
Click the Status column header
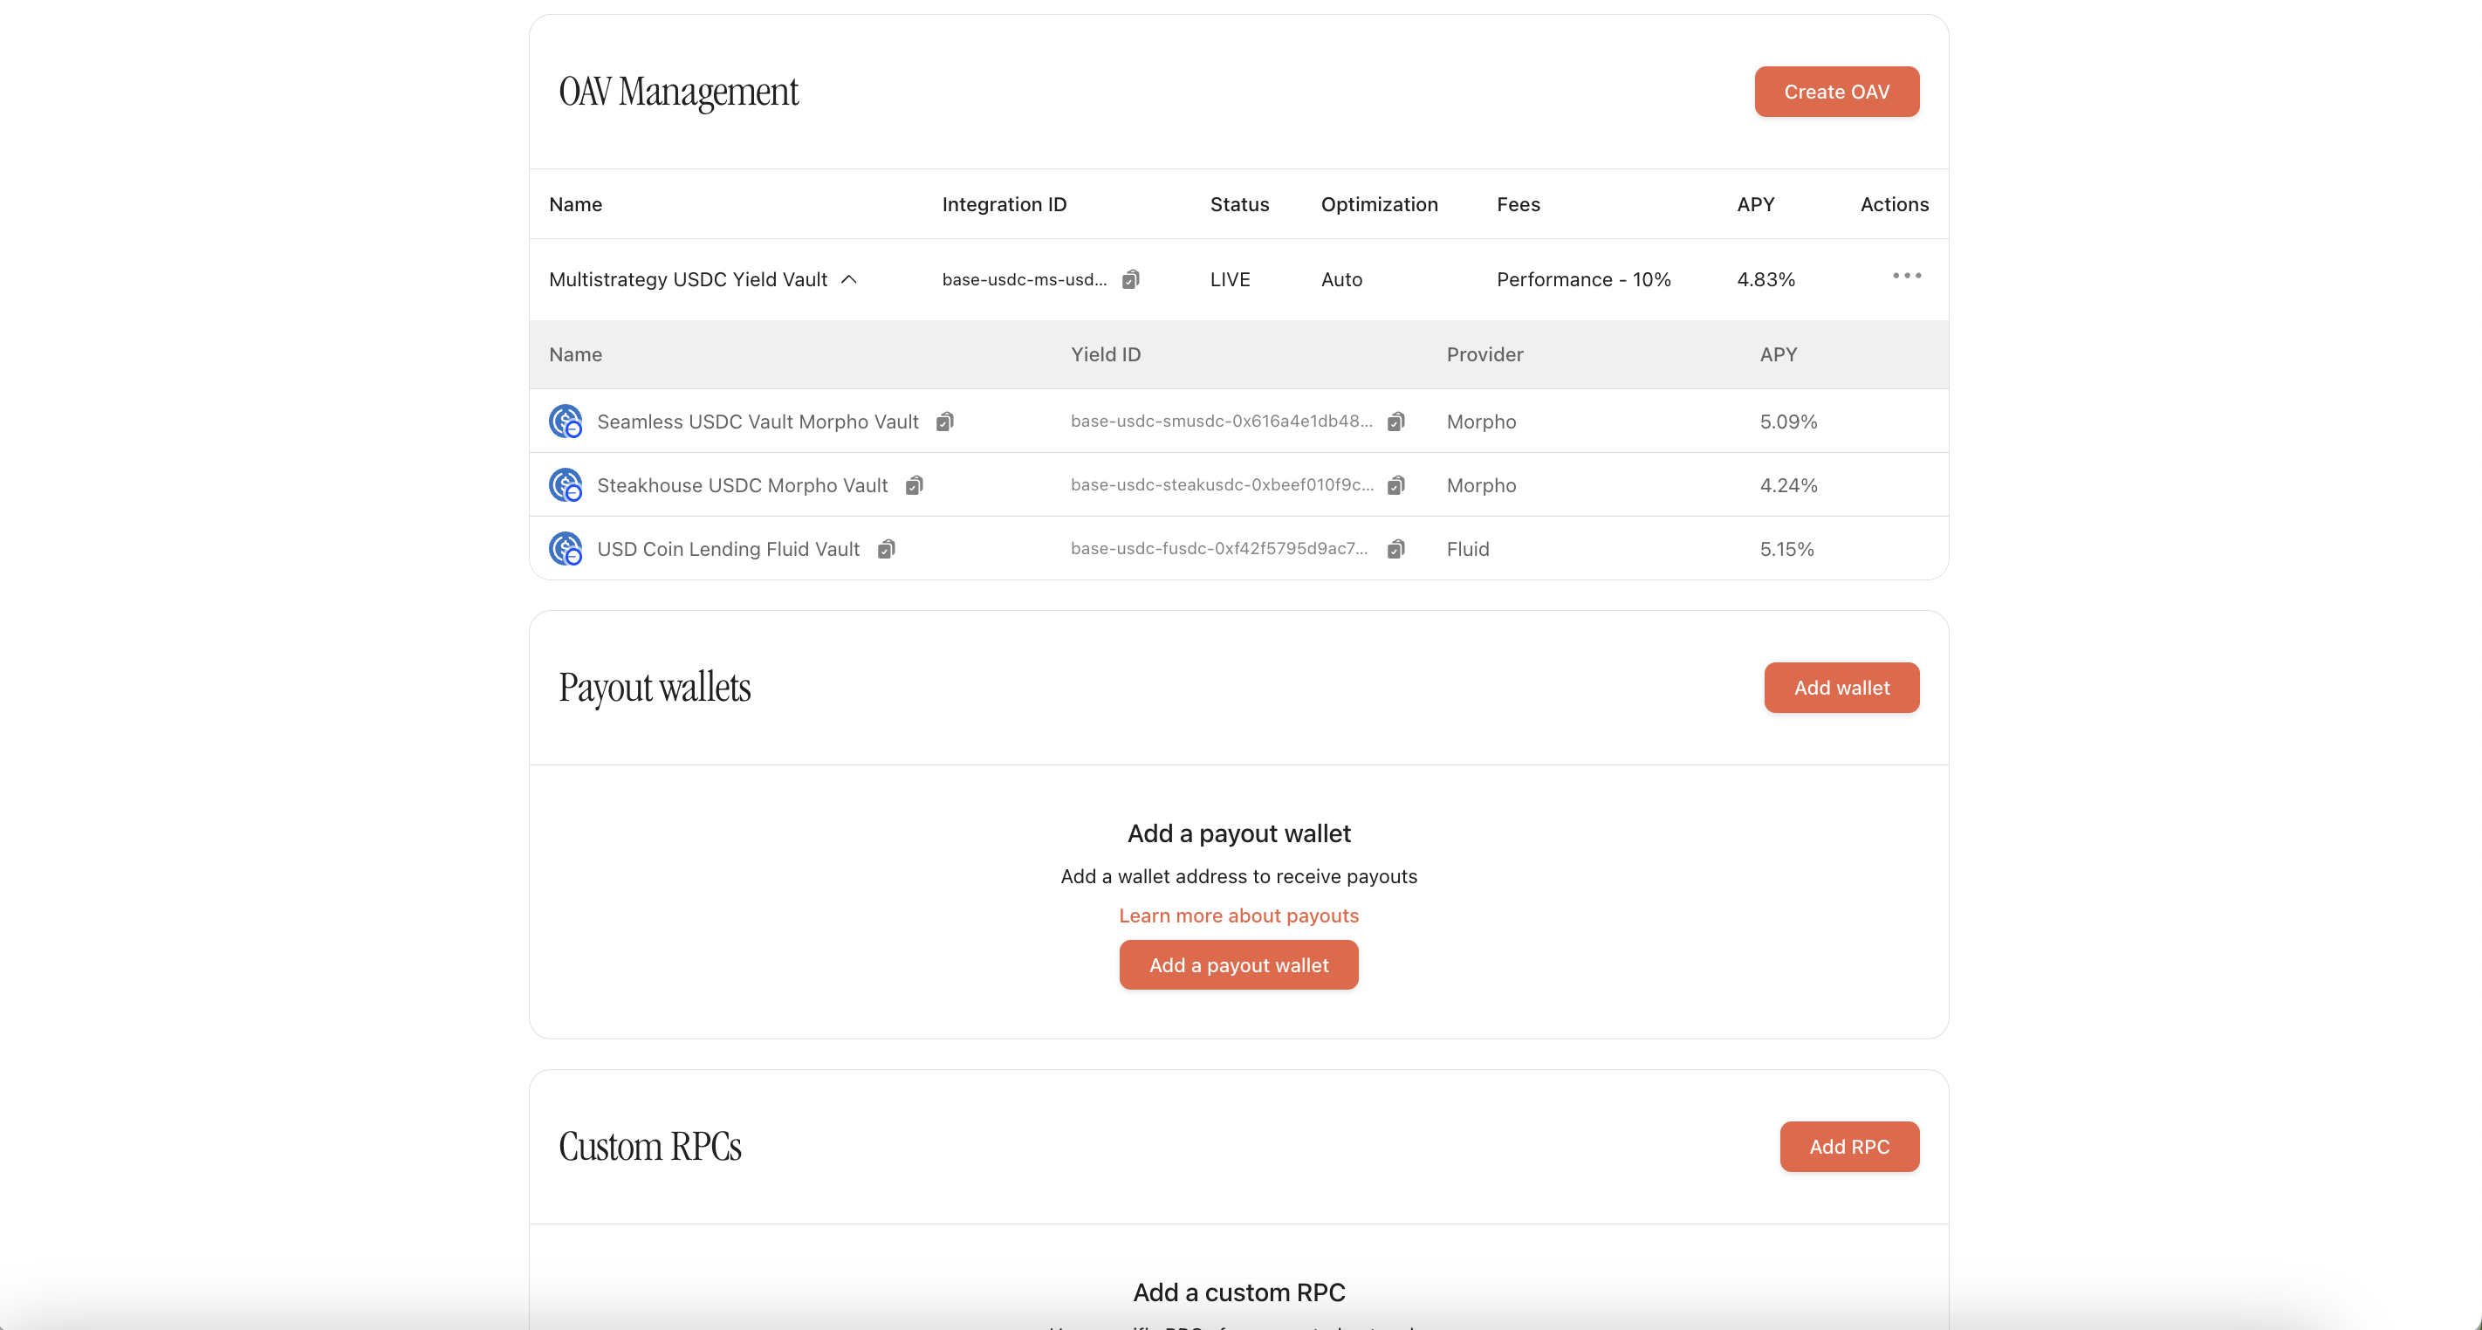point(1239,204)
